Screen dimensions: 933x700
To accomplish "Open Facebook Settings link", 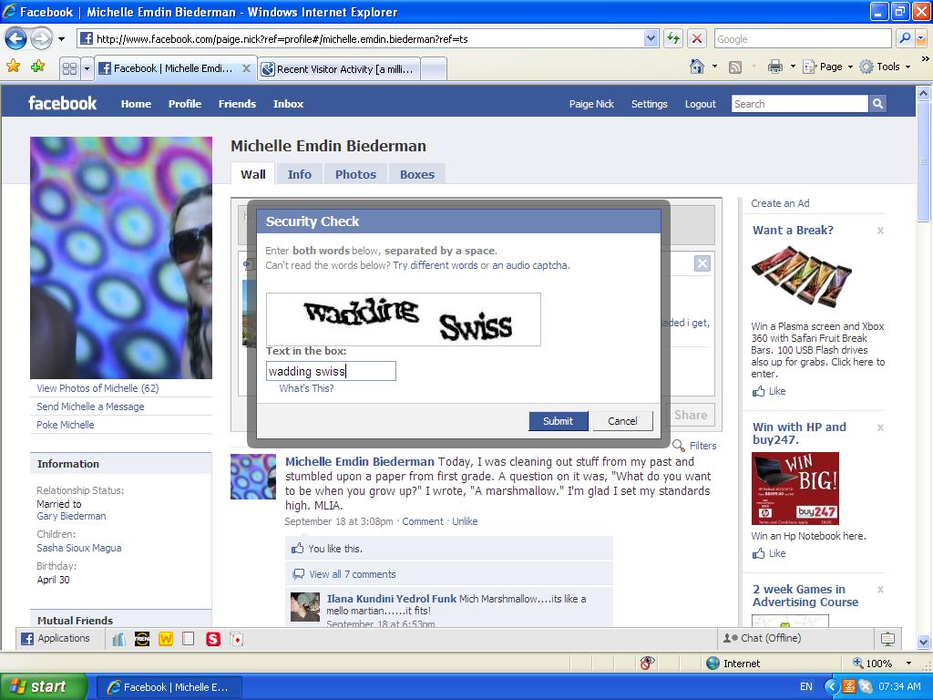I will [x=649, y=104].
